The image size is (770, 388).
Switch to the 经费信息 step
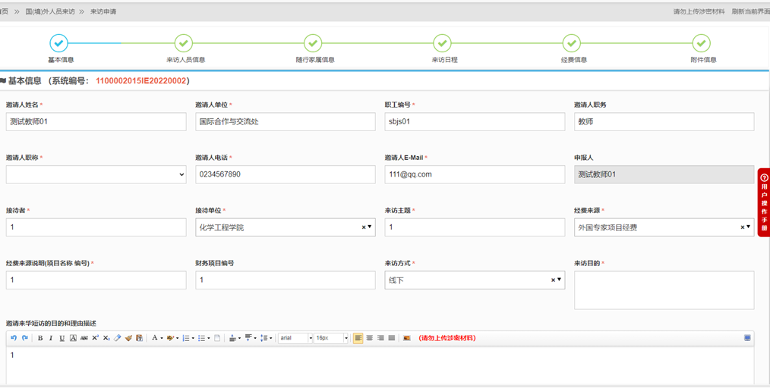pos(572,43)
